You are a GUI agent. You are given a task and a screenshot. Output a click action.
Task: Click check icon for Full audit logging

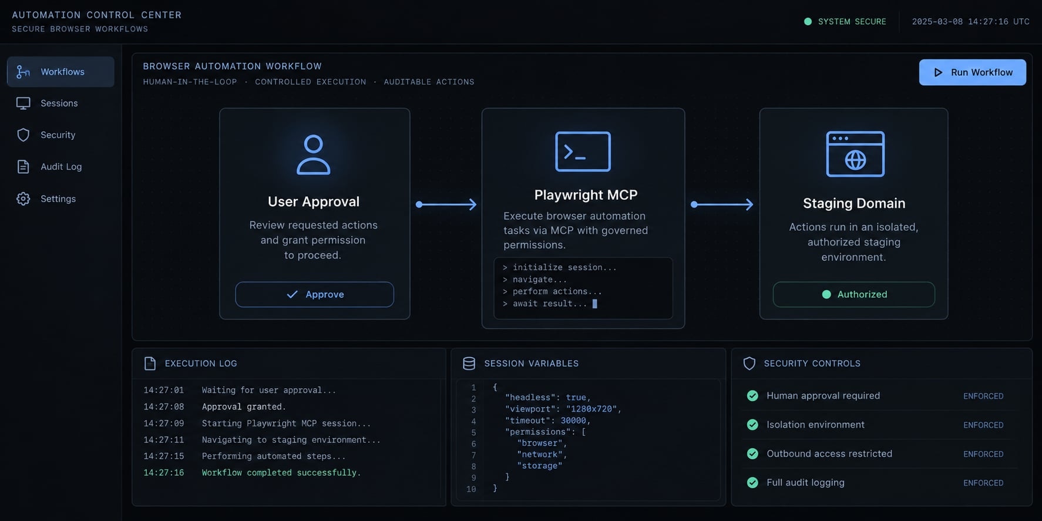click(752, 483)
